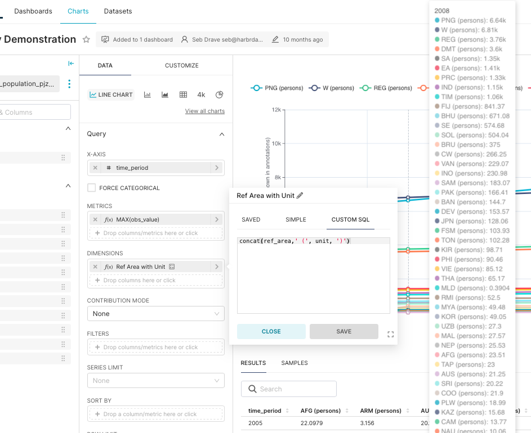Collapse the Query section

coord(221,134)
